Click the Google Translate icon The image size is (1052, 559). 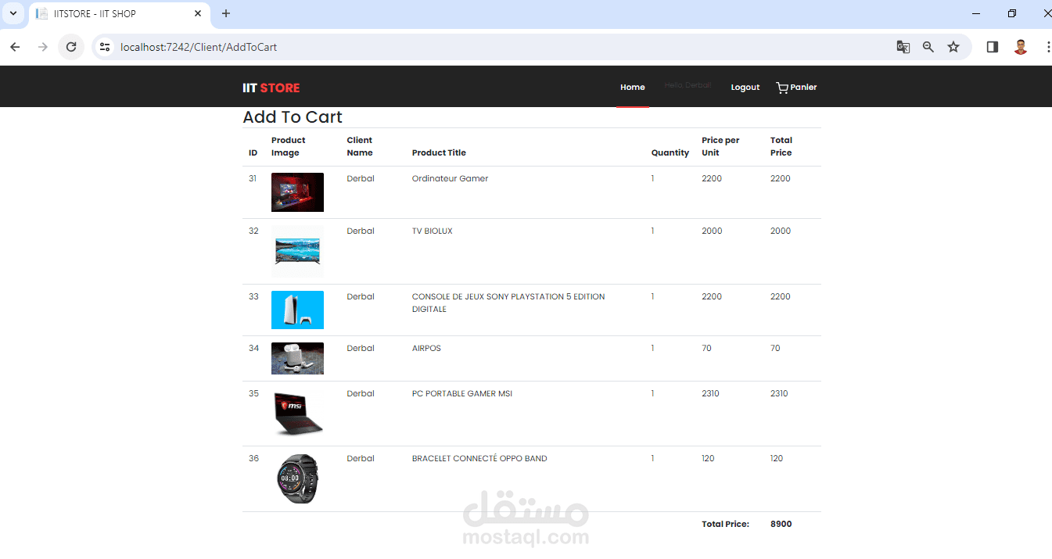pyautogui.click(x=903, y=47)
